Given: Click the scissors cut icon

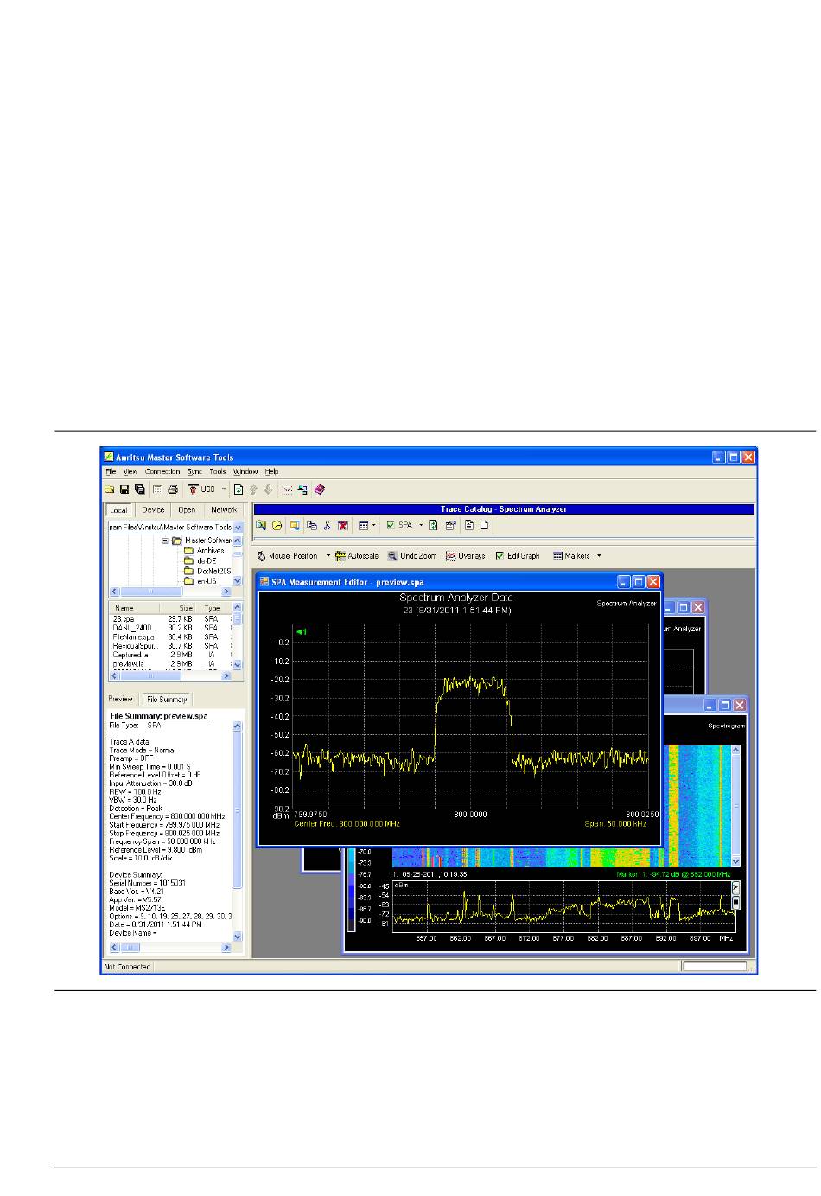Looking at the screenshot, I should 328,525.
